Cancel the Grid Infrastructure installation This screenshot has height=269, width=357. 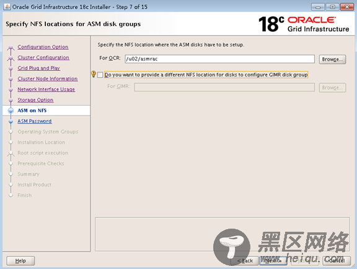[x=337, y=260]
